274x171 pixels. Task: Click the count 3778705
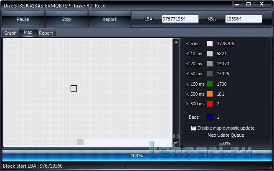(x=226, y=44)
